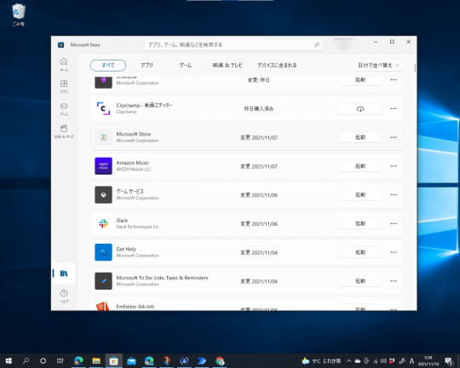
Task: Open the 'Amazon Music' title text
Action: pyautogui.click(x=133, y=163)
